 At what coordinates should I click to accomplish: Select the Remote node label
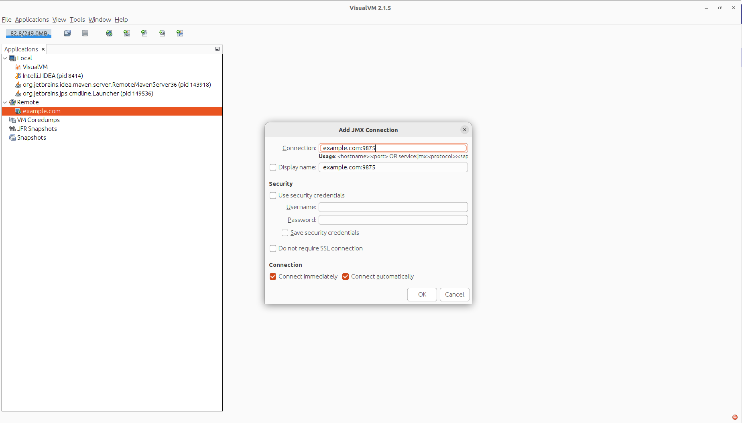(28, 102)
